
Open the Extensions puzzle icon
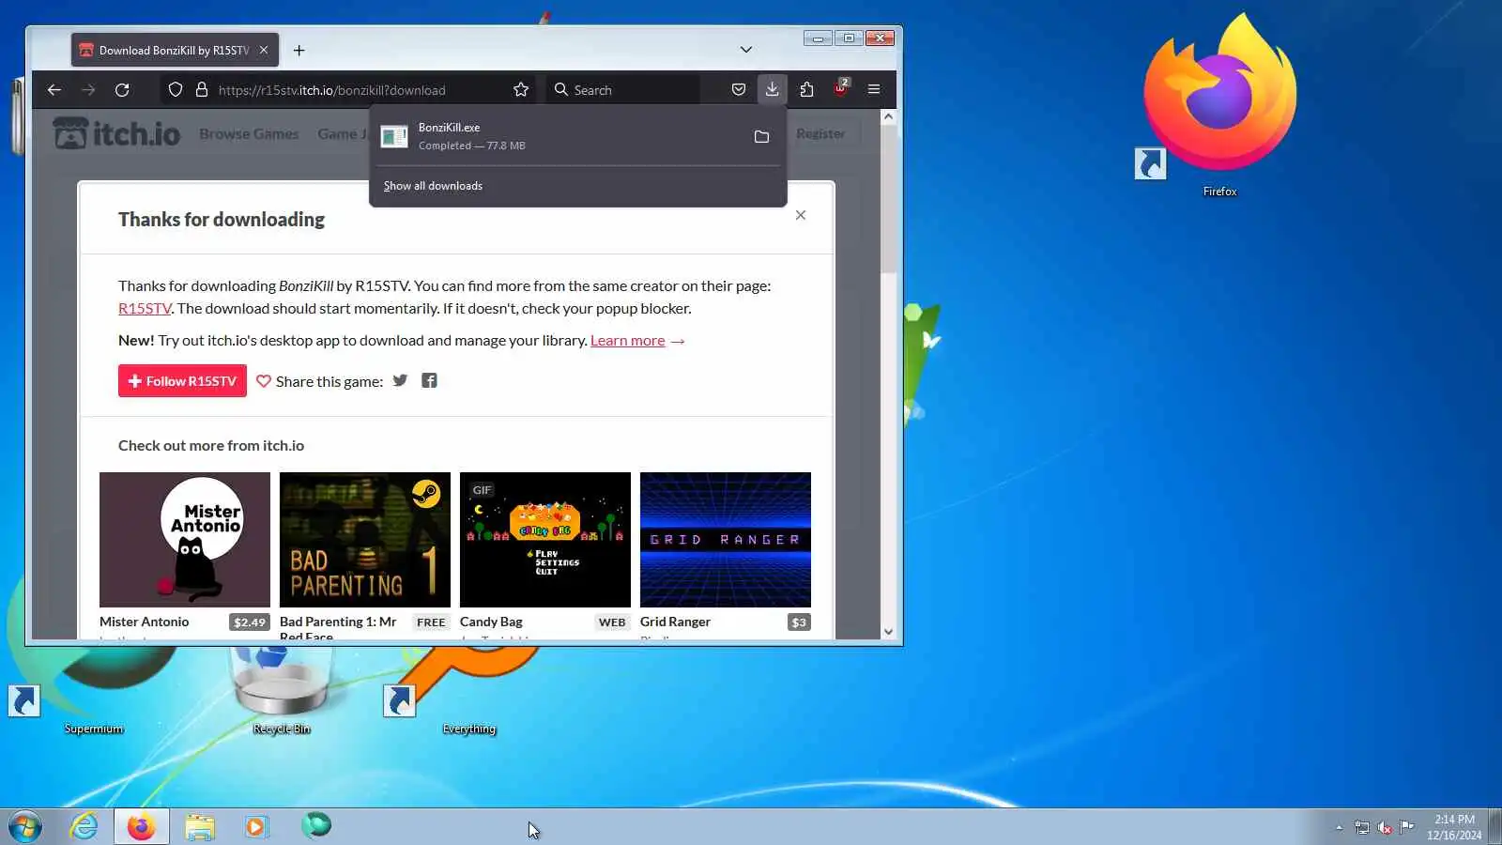[x=806, y=90]
